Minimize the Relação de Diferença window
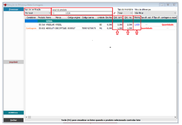The width and height of the screenshot is (182, 125). [x=162, y=5]
